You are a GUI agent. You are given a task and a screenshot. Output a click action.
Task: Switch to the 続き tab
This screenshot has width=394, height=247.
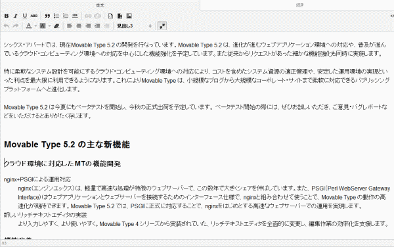[x=300, y=5]
